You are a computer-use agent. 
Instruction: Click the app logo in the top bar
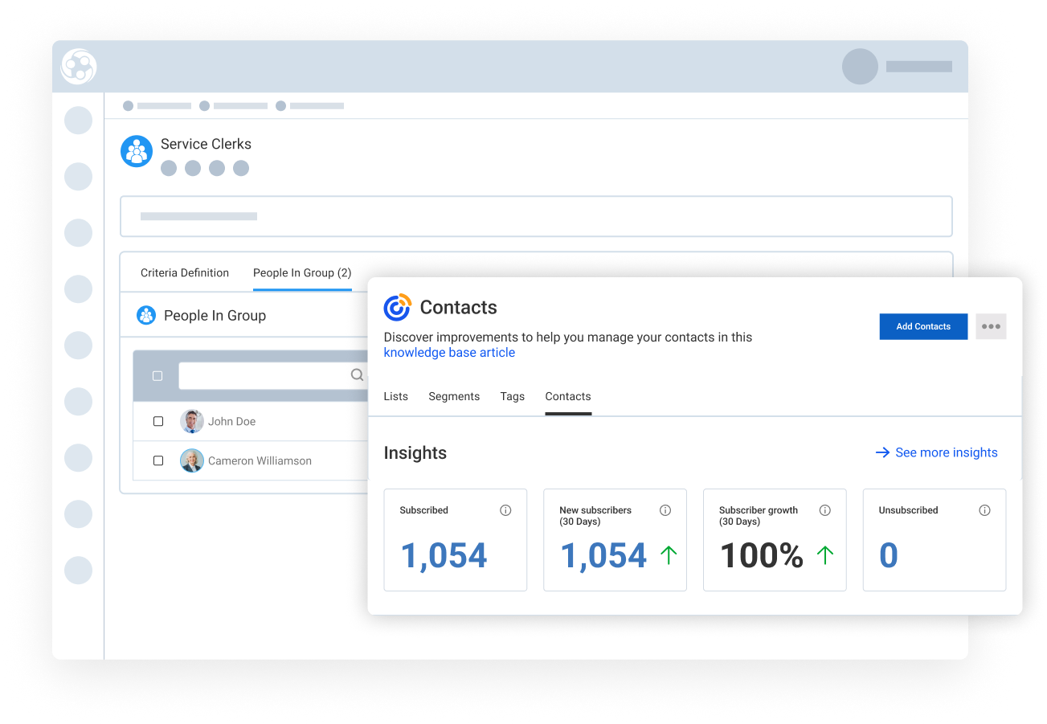click(79, 67)
